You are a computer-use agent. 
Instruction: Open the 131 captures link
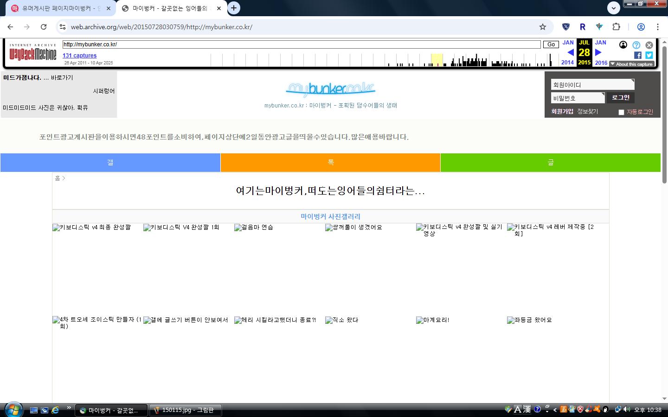pos(80,56)
